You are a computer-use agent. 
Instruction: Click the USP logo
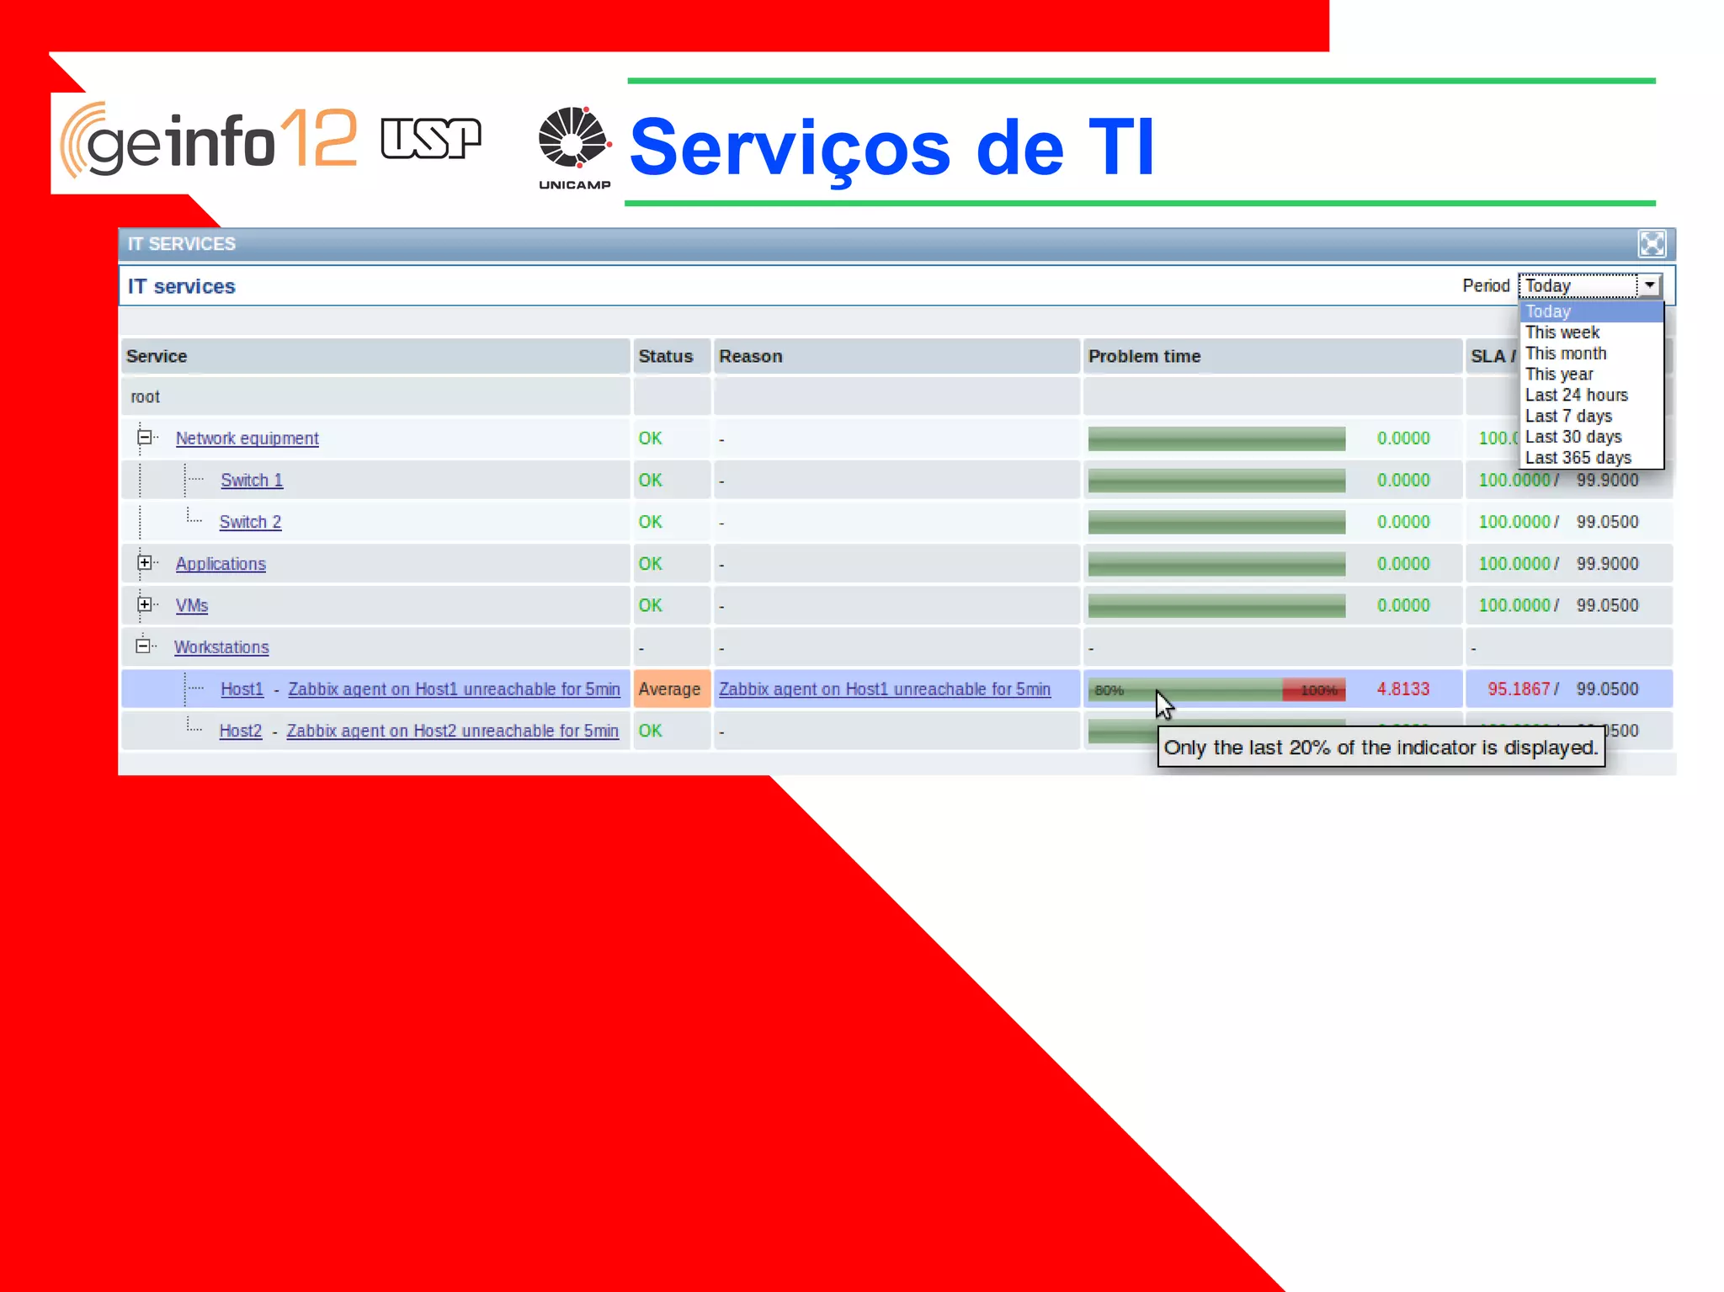pyautogui.click(x=430, y=139)
